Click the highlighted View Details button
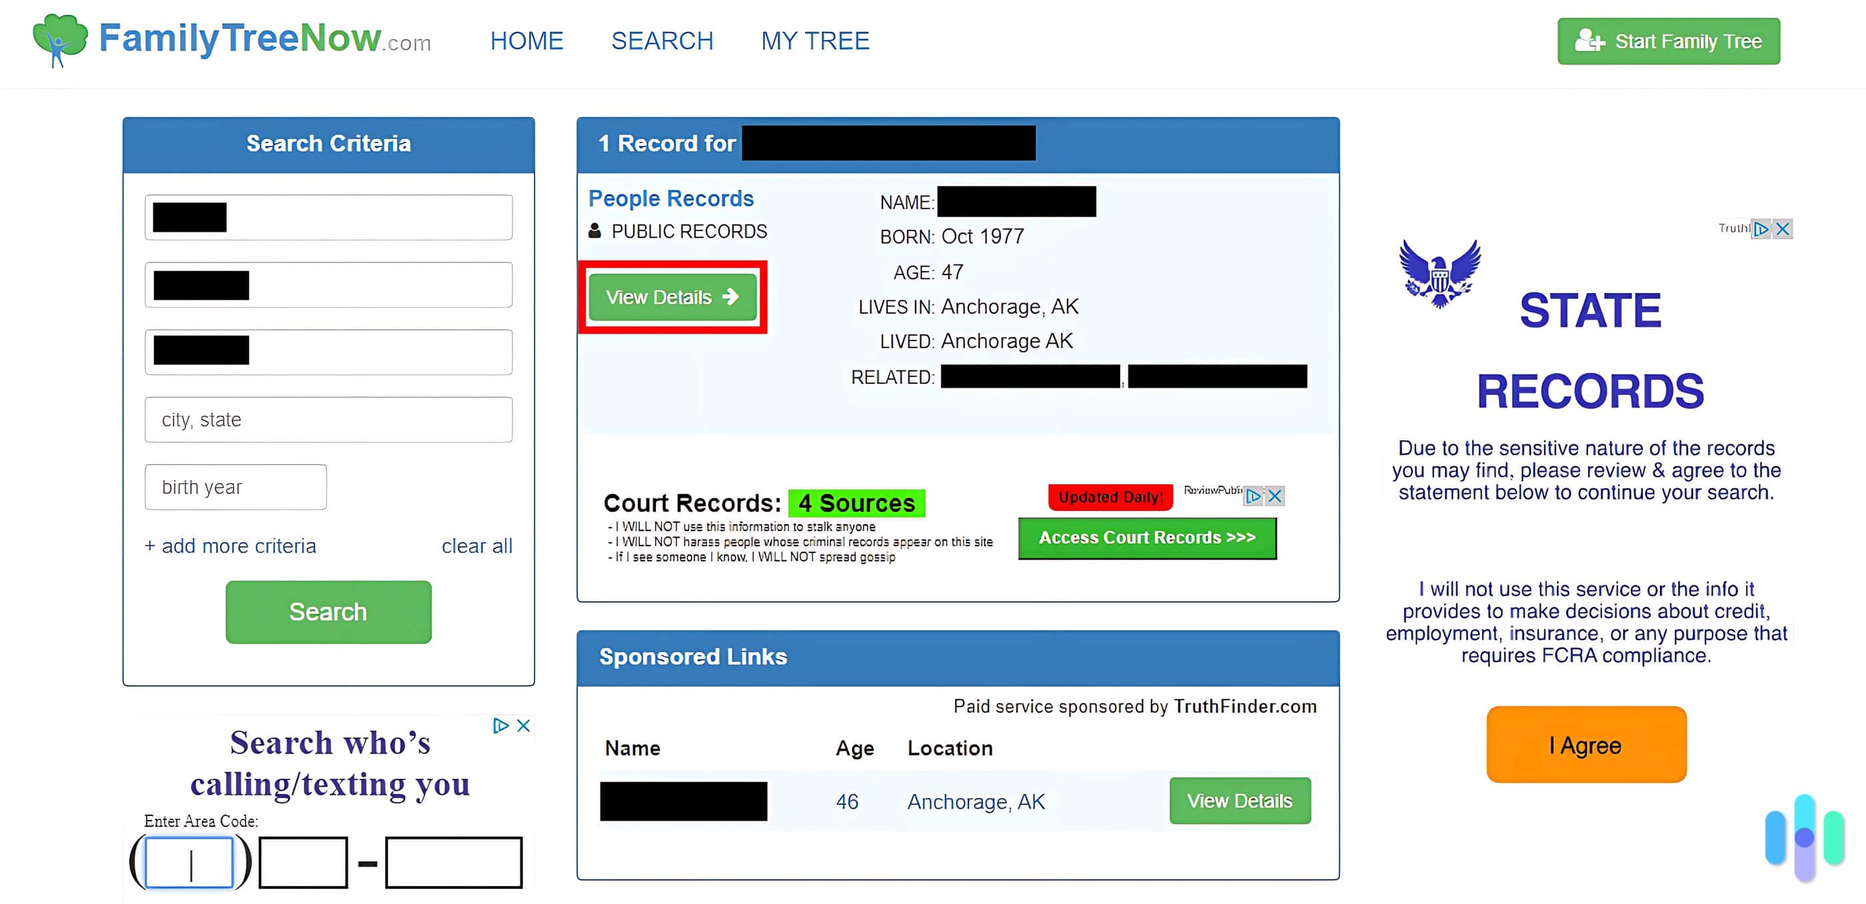The width and height of the screenshot is (1866, 904). [x=672, y=297]
